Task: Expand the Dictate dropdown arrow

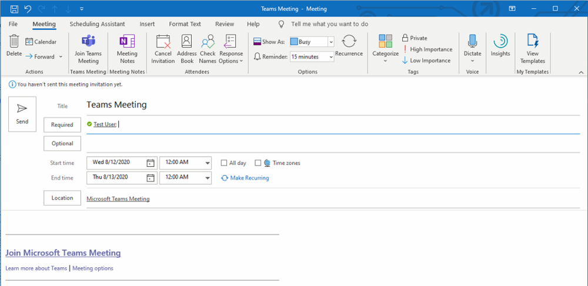Action: tap(473, 62)
